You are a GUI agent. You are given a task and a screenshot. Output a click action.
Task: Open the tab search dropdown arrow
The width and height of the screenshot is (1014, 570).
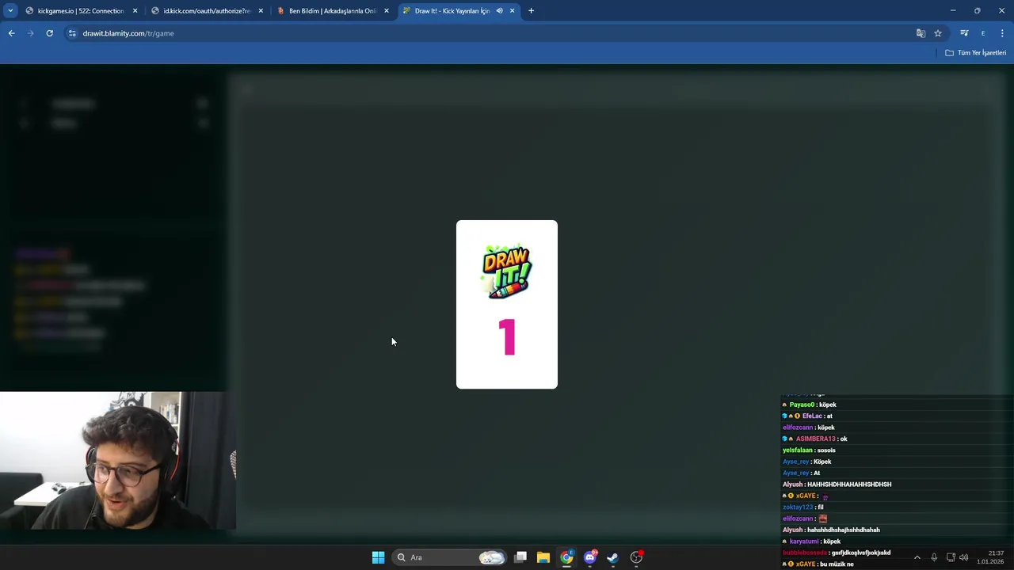pos(10,10)
